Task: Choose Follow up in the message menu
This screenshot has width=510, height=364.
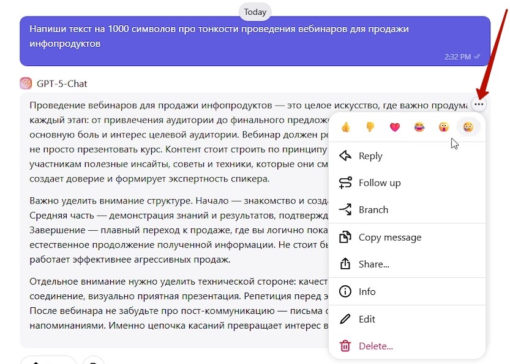Action: click(379, 183)
